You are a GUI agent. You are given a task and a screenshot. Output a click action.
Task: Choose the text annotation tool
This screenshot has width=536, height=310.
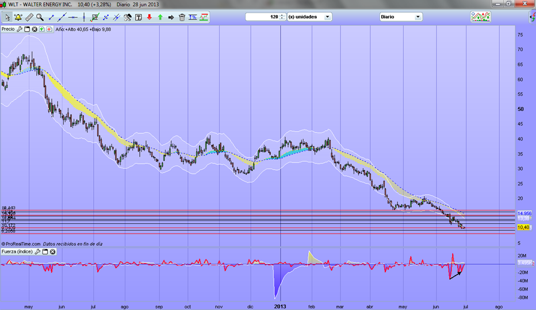pyautogui.click(x=139, y=17)
